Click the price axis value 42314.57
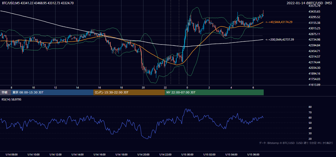 coord(314,57)
